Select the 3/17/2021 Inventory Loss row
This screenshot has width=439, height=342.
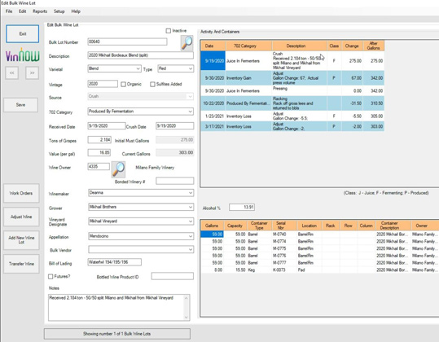(292, 126)
